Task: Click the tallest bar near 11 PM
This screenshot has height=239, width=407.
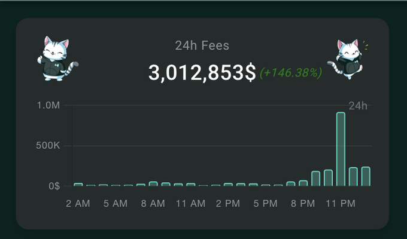Action: (341, 149)
